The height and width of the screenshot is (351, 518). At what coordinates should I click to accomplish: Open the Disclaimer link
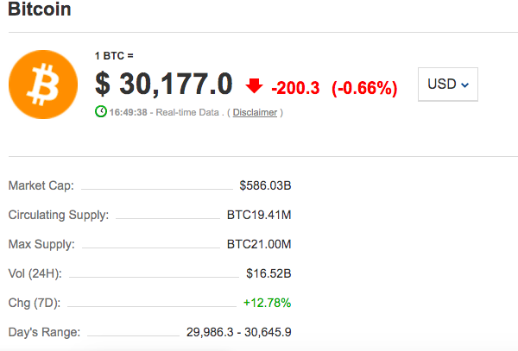[x=255, y=112]
